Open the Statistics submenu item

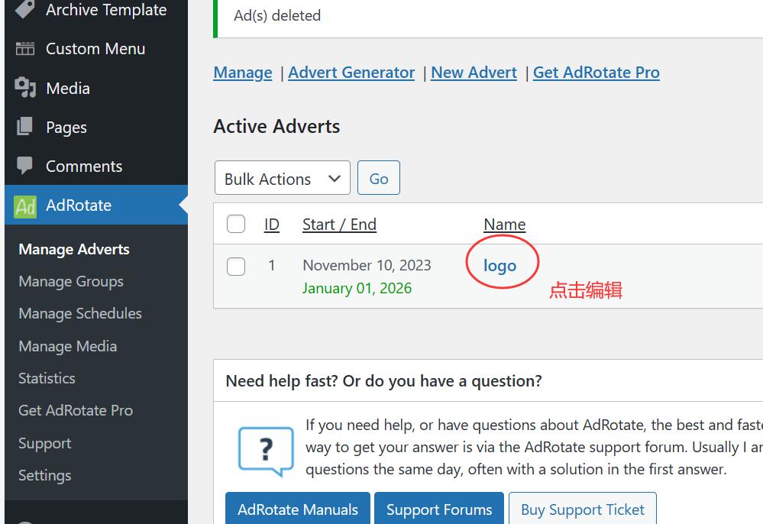[x=47, y=378]
